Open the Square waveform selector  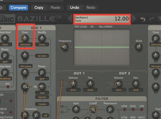pyautogui.click(x=42, y=97)
